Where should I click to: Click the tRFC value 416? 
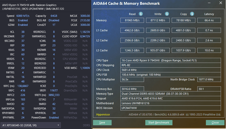click(23, 90)
